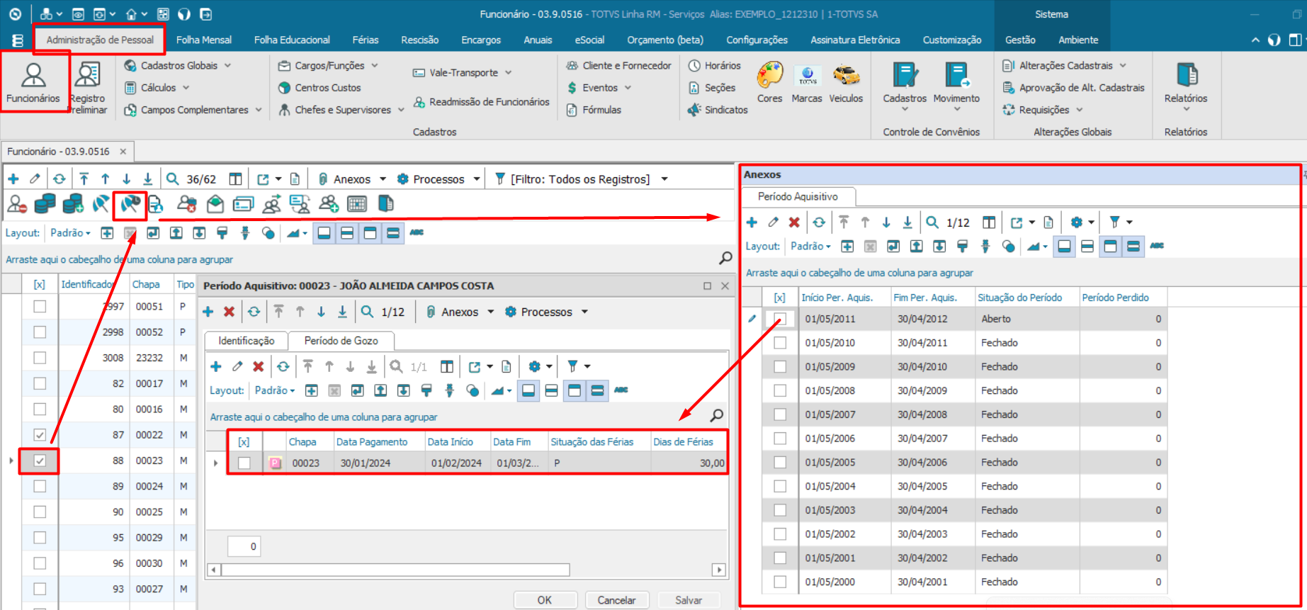Open the Movimento convênios button
This screenshot has height=610, width=1307.
click(x=956, y=85)
